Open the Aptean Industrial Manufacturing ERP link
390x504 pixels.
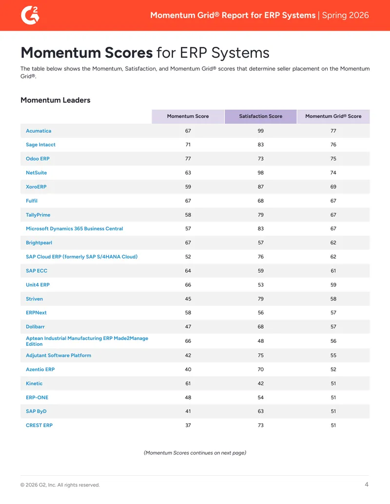click(x=87, y=341)
